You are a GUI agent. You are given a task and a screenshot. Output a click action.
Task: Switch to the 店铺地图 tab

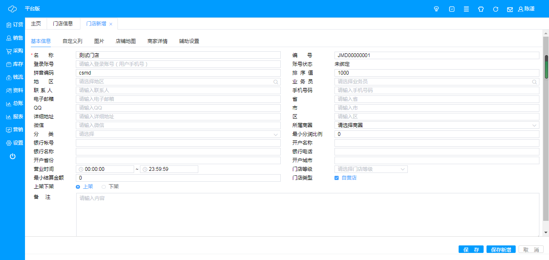(x=125, y=41)
